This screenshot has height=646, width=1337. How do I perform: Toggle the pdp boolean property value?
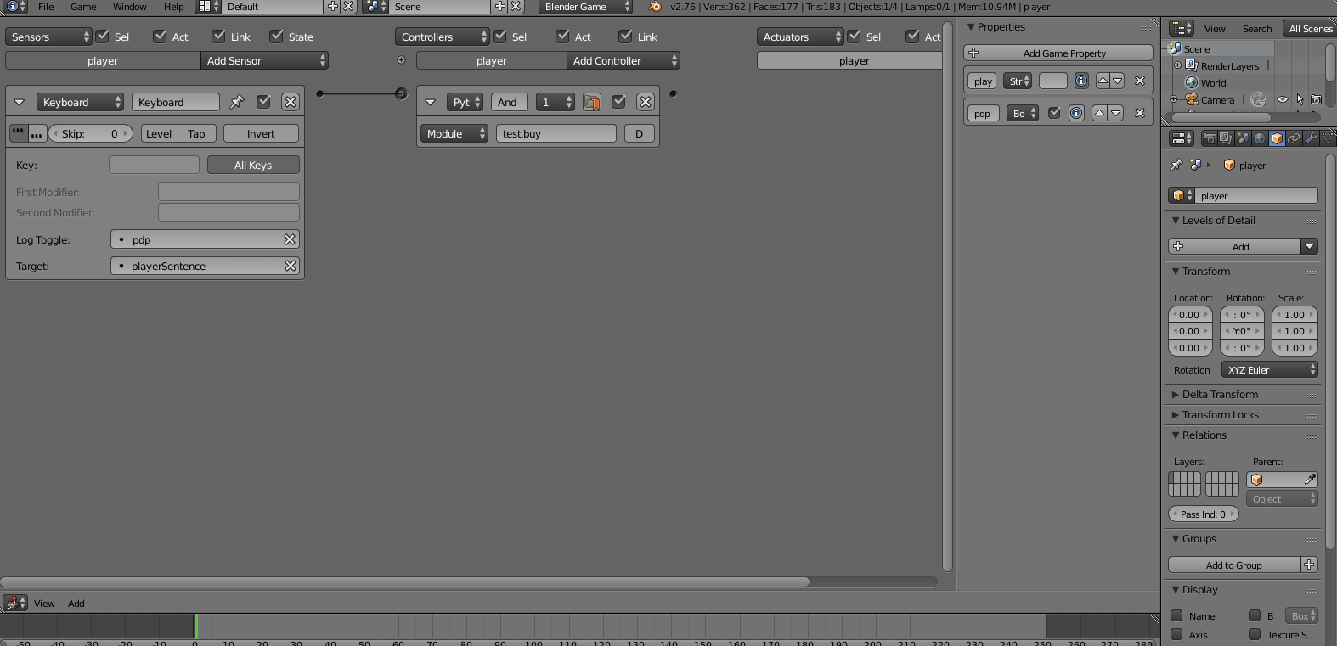click(x=1054, y=113)
